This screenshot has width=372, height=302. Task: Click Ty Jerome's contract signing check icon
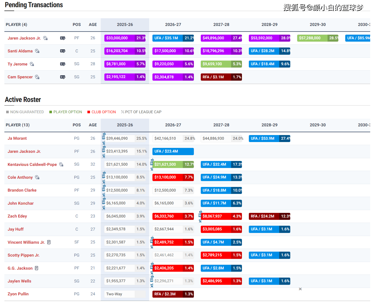click(x=63, y=64)
